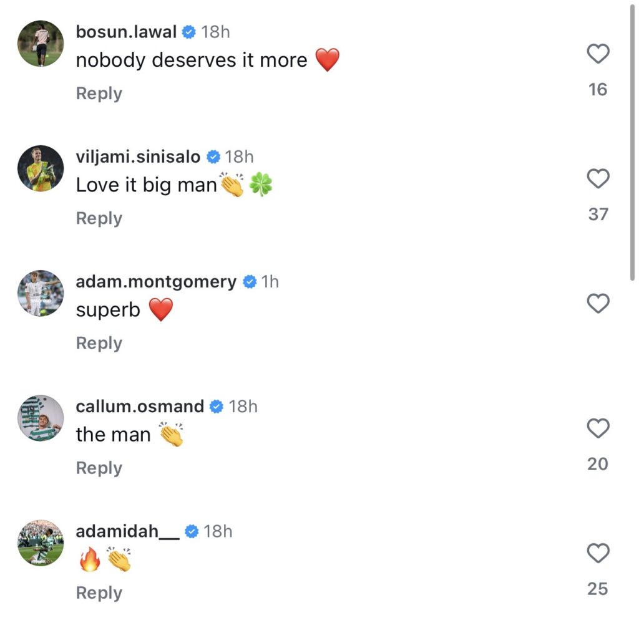Image resolution: width=639 pixels, height=618 pixels.
Task: Reply to bosun.lawal's comment
Action: click(x=99, y=94)
